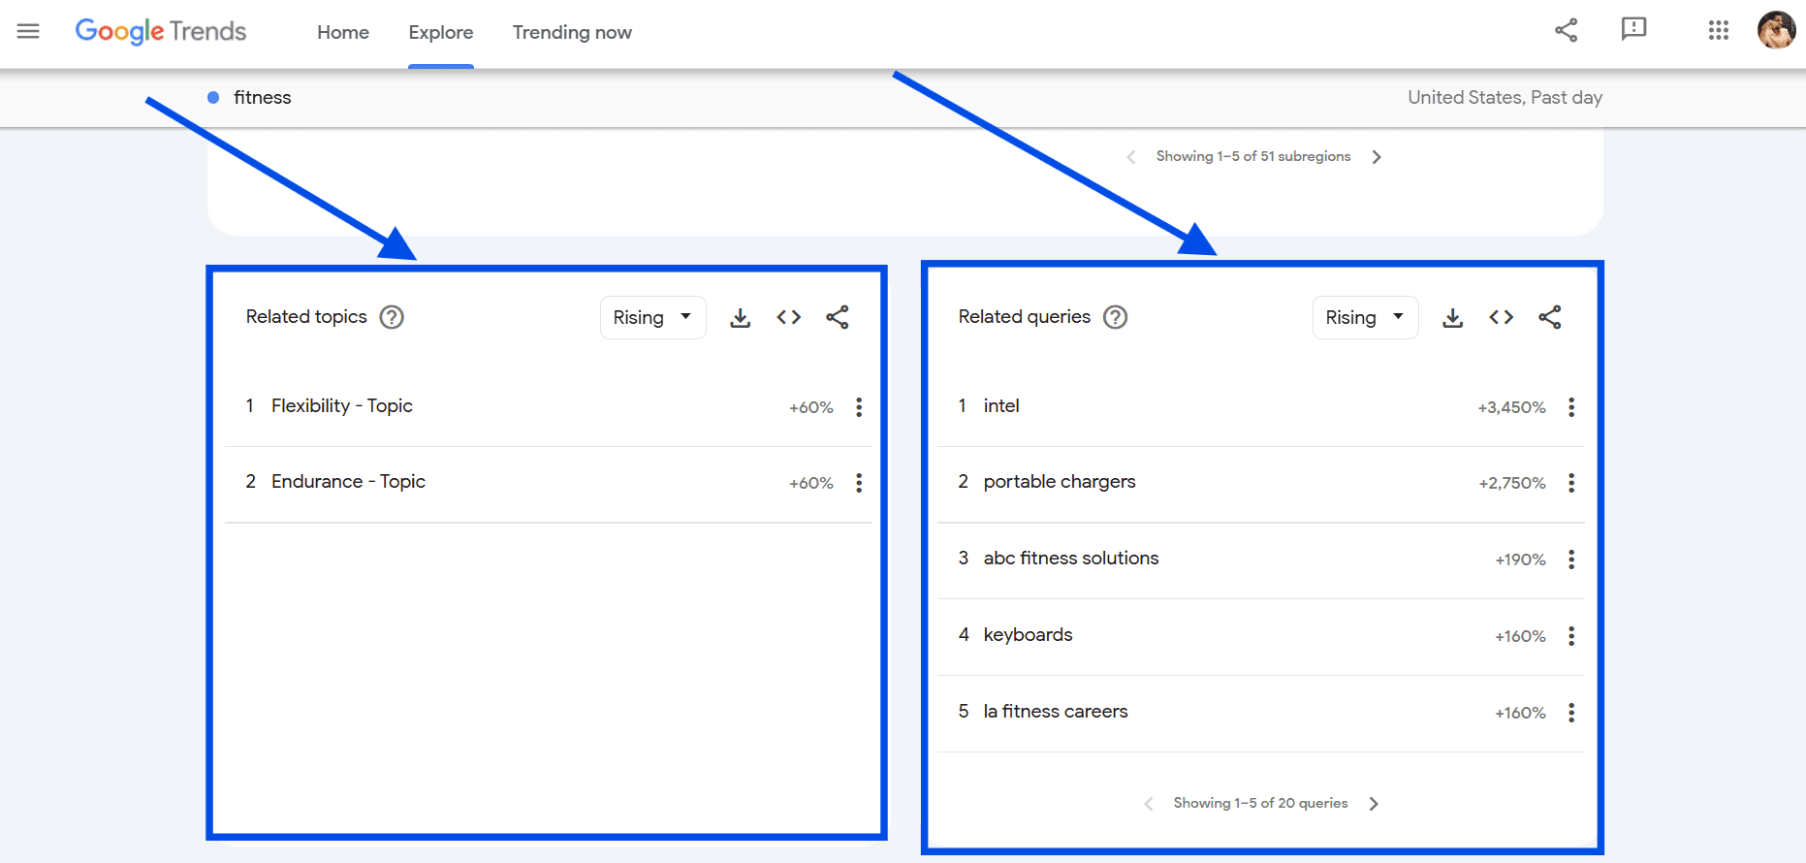Screen dimensions: 1806x863
Task: Click the Related queries heading
Action: coord(1025,317)
